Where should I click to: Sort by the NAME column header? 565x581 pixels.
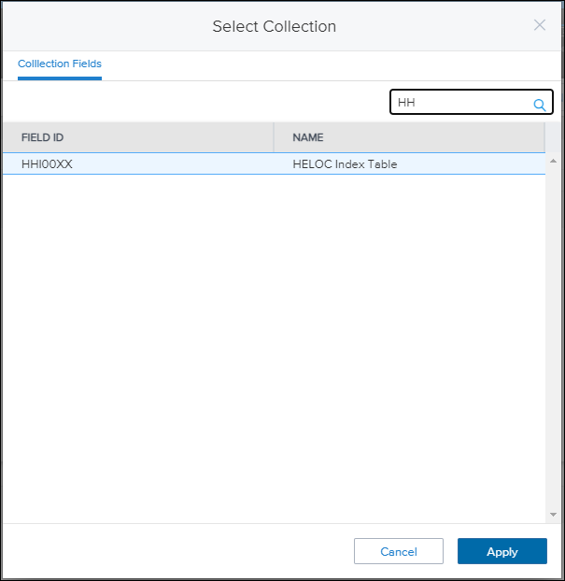(409, 137)
